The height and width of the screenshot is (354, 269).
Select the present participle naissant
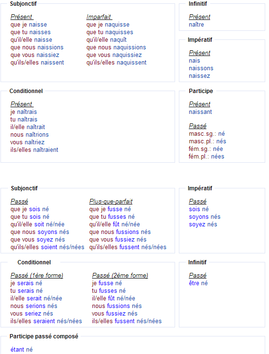click(x=200, y=112)
